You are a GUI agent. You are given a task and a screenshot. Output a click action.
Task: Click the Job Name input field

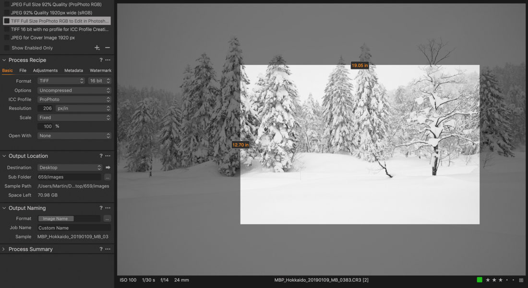(x=74, y=228)
